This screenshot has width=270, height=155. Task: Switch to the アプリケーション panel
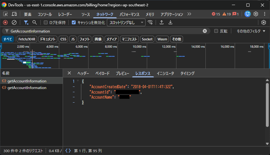pyautogui.click(x=172, y=14)
